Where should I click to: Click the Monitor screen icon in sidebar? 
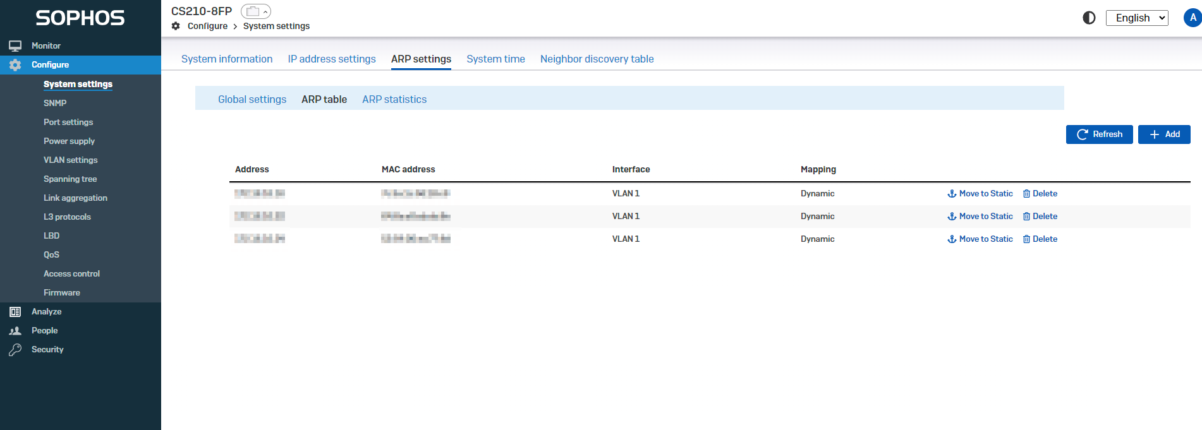[x=15, y=46]
